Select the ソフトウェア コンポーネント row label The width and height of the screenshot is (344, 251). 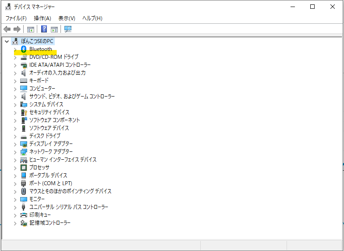point(55,120)
